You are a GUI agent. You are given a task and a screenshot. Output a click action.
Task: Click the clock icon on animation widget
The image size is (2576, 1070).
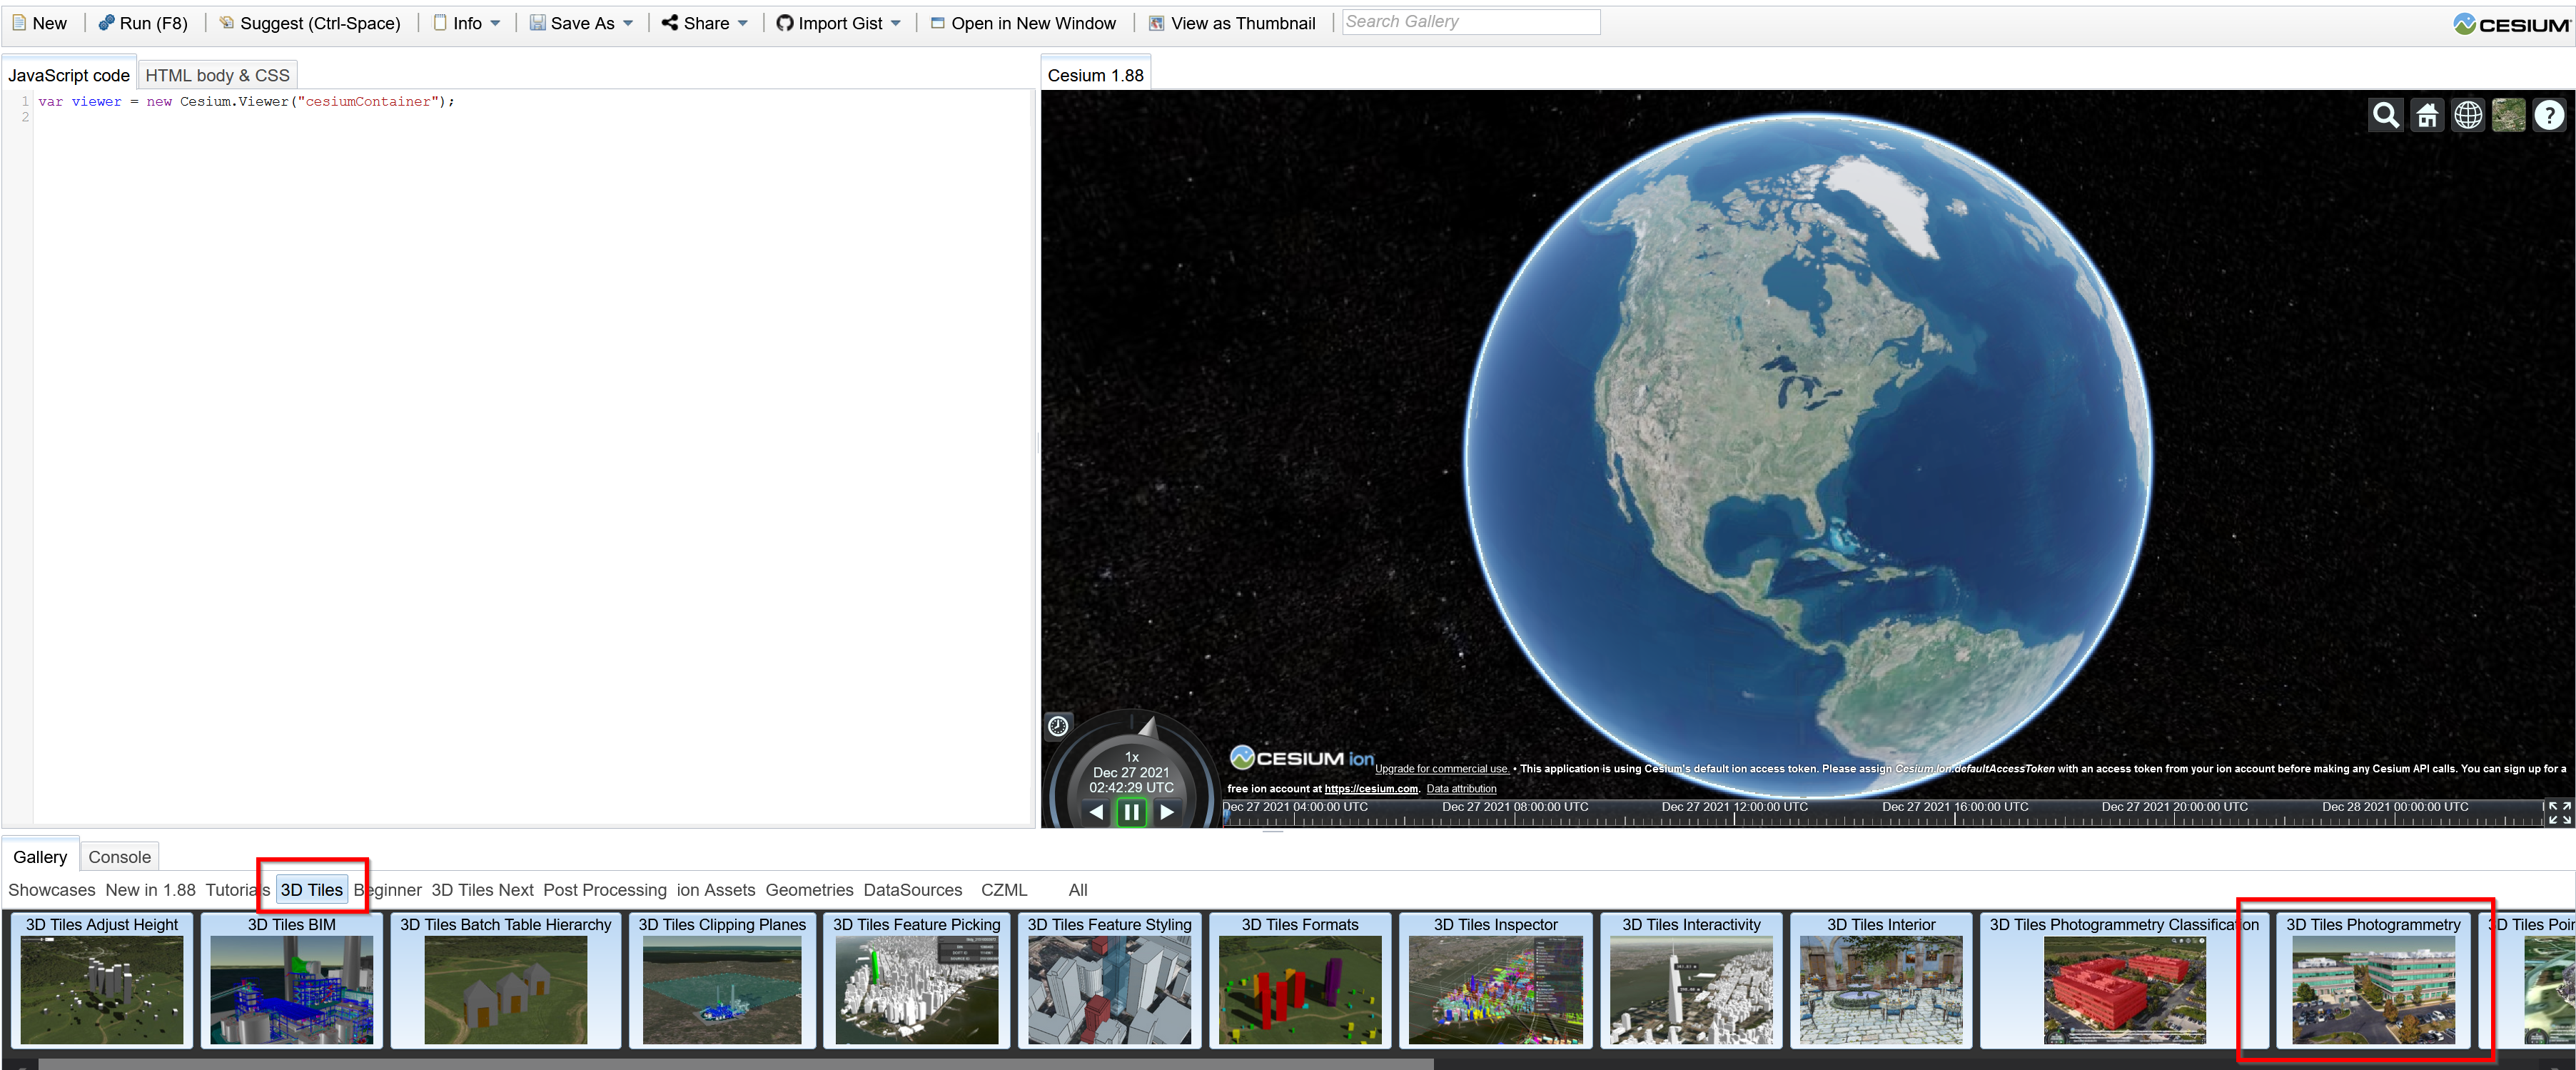point(1058,726)
